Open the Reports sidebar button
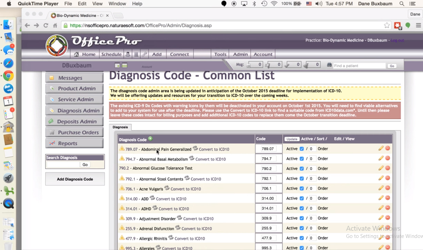The width and height of the screenshot is (423, 250). pos(74,143)
